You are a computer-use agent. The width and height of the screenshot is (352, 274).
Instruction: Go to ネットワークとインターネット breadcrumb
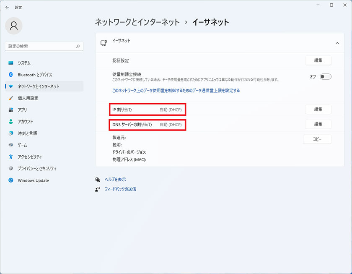pyautogui.click(x=137, y=22)
